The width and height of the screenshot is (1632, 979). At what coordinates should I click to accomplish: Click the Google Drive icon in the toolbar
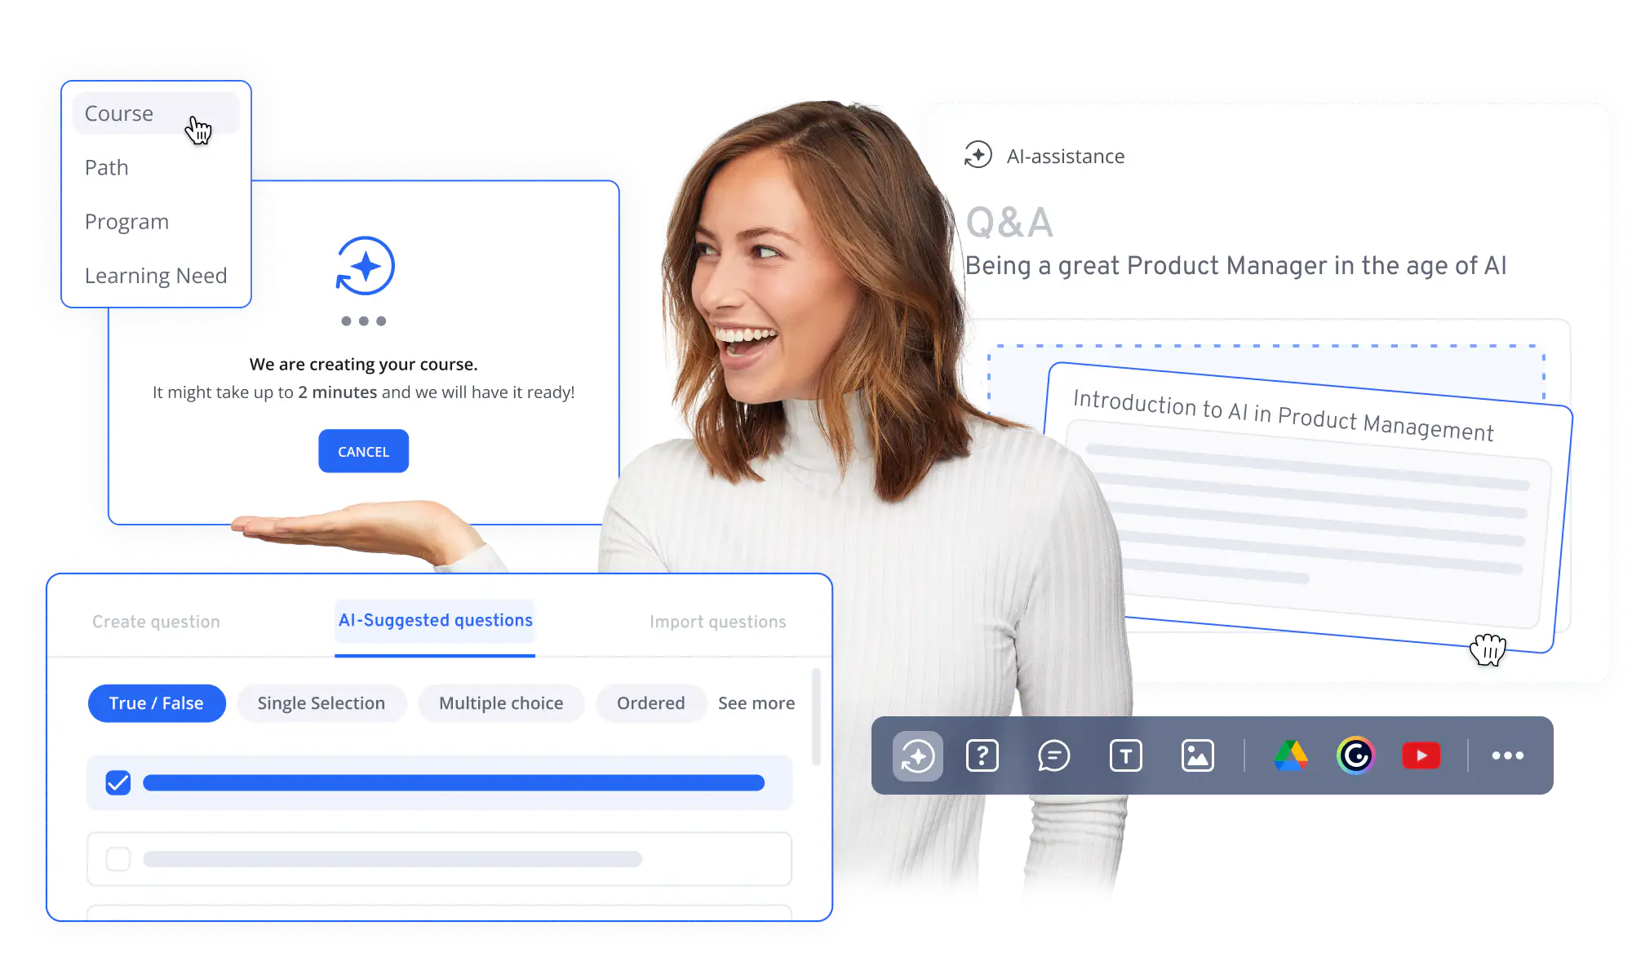click(x=1291, y=755)
